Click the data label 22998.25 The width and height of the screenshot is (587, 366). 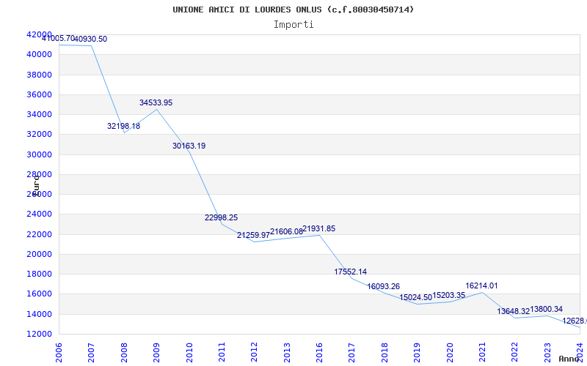[222, 217]
